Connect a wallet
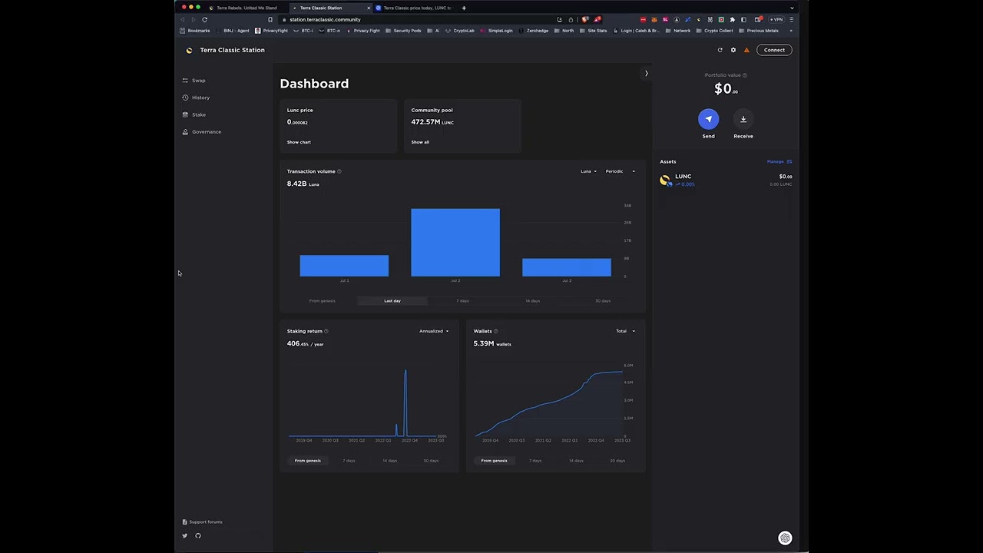The image size is (983, 553). [774, 50]
